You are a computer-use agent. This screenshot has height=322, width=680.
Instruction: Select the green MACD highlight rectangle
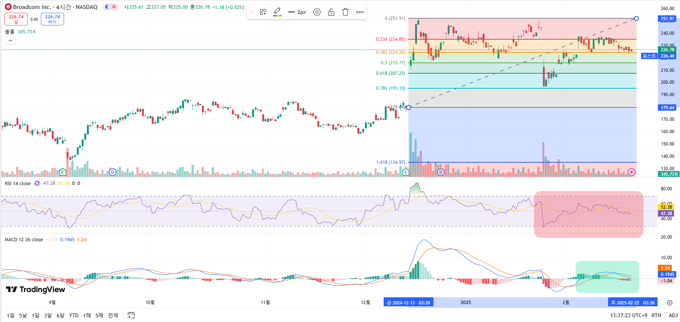coord(607,277)
